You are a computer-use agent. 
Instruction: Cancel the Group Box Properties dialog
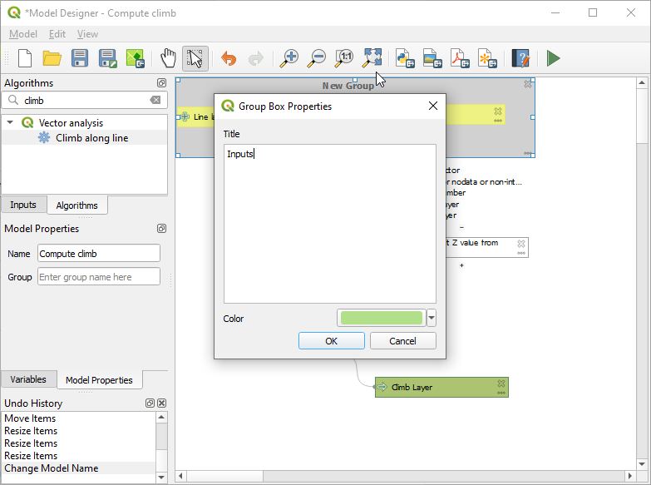pos(402,341)
